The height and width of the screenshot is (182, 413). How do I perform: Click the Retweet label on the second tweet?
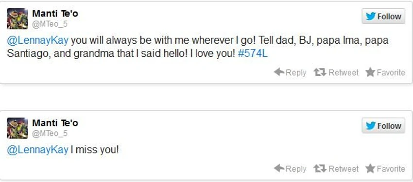point(344,169)
